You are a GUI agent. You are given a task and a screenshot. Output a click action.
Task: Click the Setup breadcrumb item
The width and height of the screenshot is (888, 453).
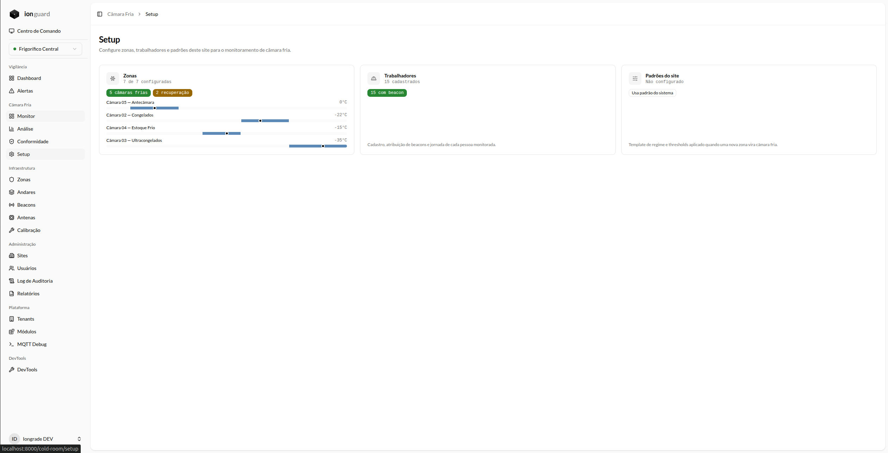(152, 14)
